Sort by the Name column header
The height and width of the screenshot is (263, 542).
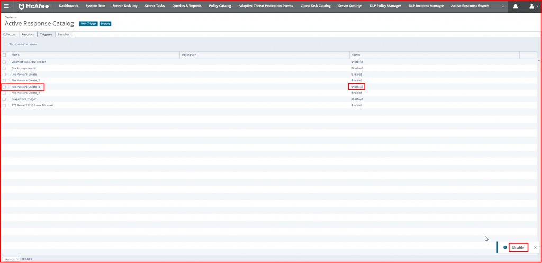click(94, 55)
